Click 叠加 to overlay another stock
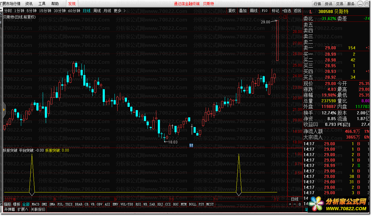 tap(243, 11)
